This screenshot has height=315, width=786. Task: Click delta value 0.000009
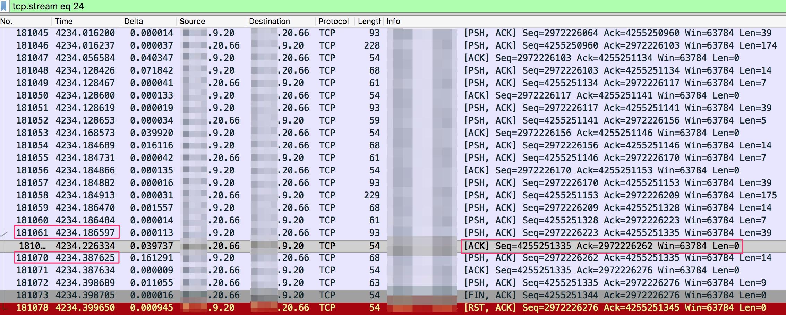click(152, 270)
